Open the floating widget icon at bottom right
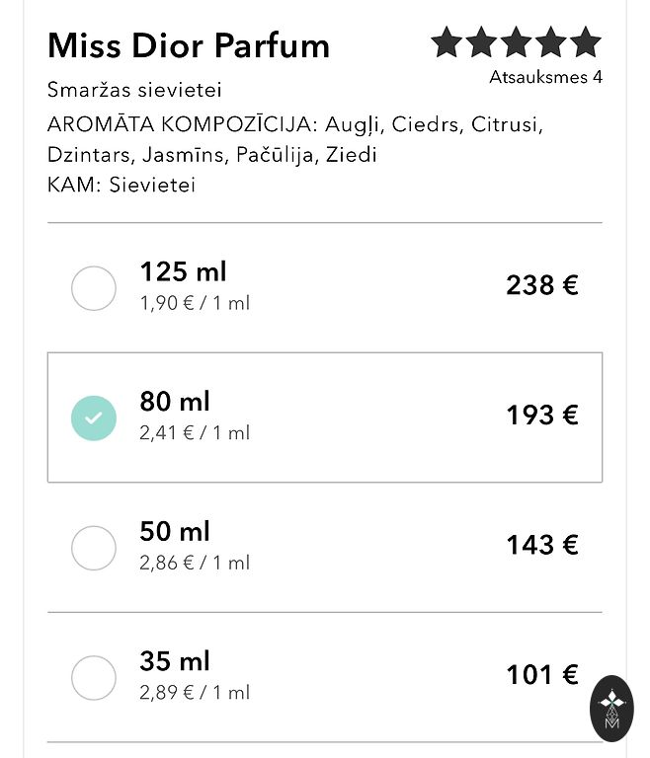This screenshot has height=758, width=650. (610, 708)
